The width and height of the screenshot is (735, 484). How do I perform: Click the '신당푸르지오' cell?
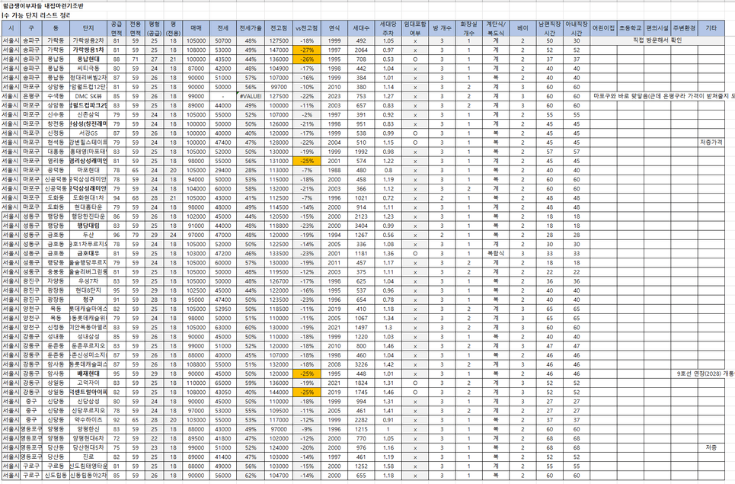coord(88,411)
